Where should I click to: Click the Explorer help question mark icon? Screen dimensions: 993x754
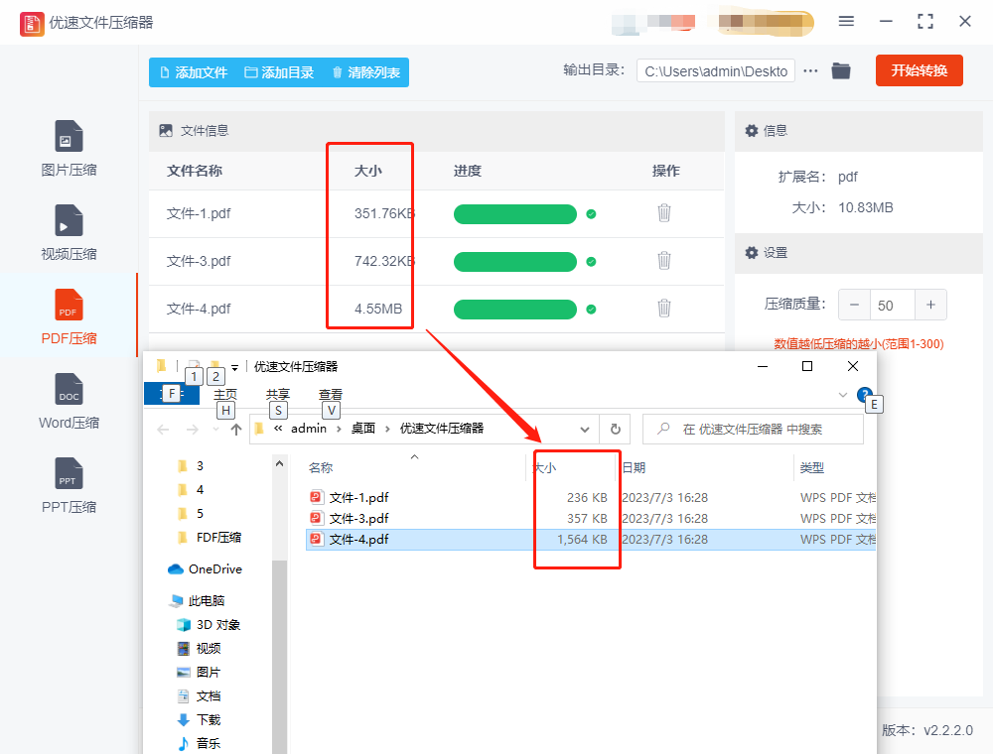[x=864, y=394]
